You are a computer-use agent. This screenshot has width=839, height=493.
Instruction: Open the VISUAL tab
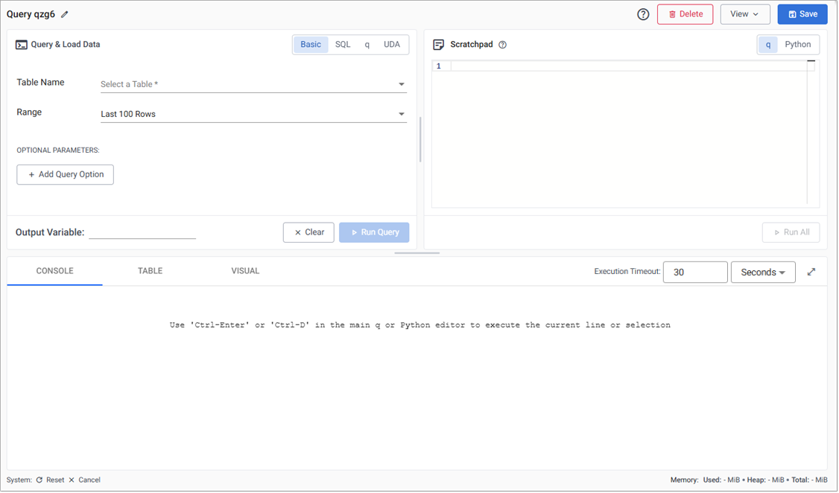pyautogui.click(x=245, y=271)
